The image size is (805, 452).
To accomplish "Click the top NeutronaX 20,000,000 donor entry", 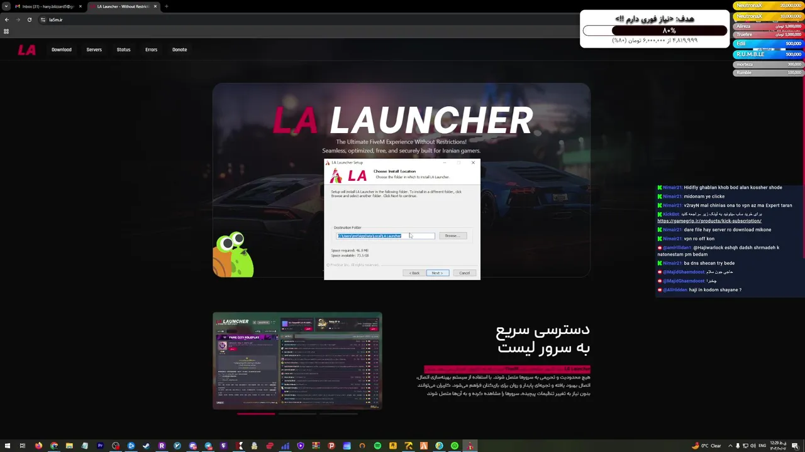I will (768, 6).
